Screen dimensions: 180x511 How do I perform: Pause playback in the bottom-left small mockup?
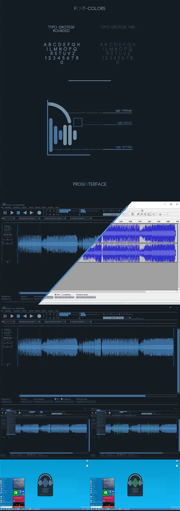(2, 412)
